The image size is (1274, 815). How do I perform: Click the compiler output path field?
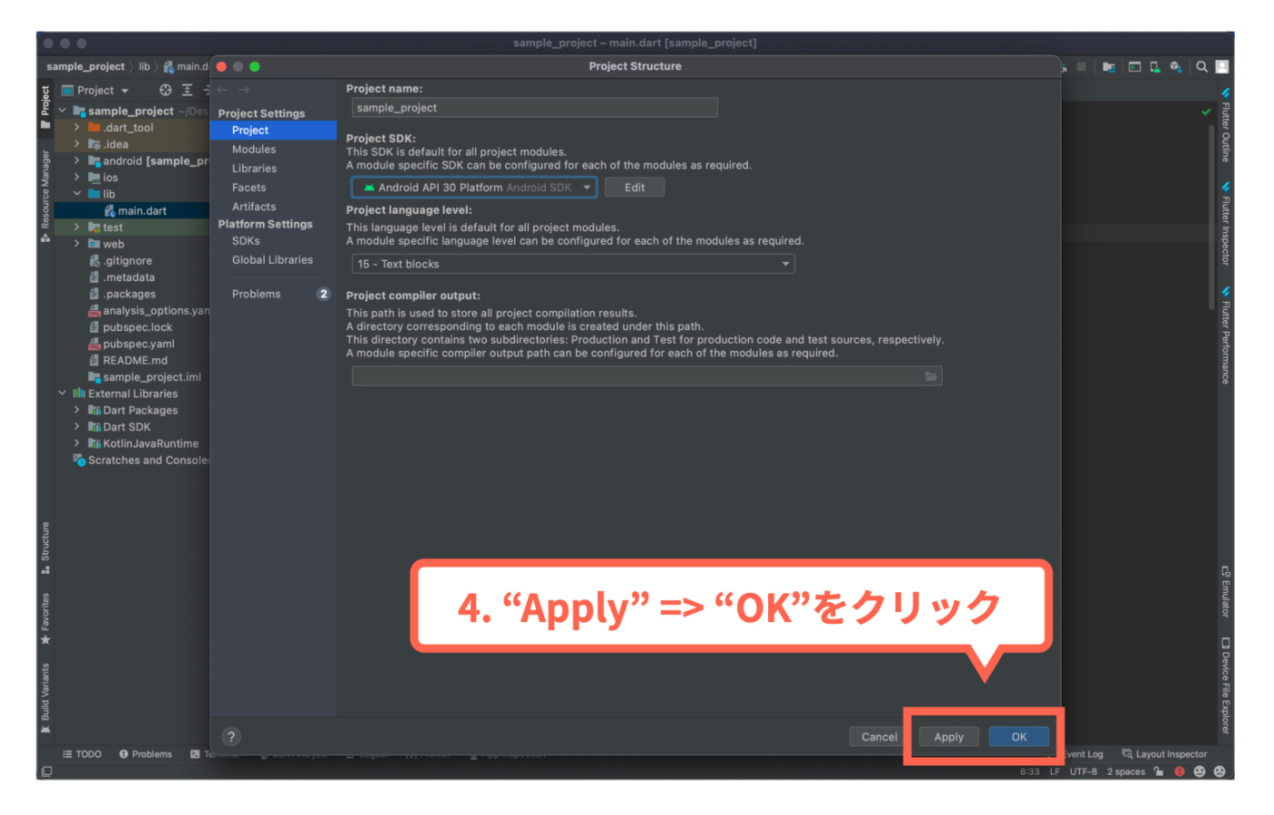(647, 377)
